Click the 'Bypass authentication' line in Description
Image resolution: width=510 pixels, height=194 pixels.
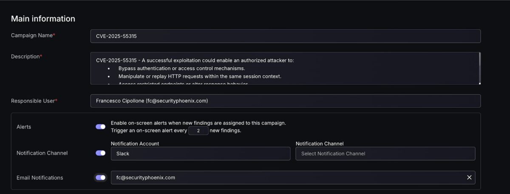[181, 68]
